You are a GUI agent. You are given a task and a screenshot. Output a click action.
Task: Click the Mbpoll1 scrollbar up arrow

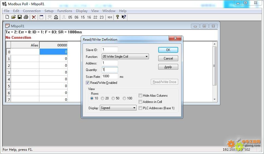point(214,44)
